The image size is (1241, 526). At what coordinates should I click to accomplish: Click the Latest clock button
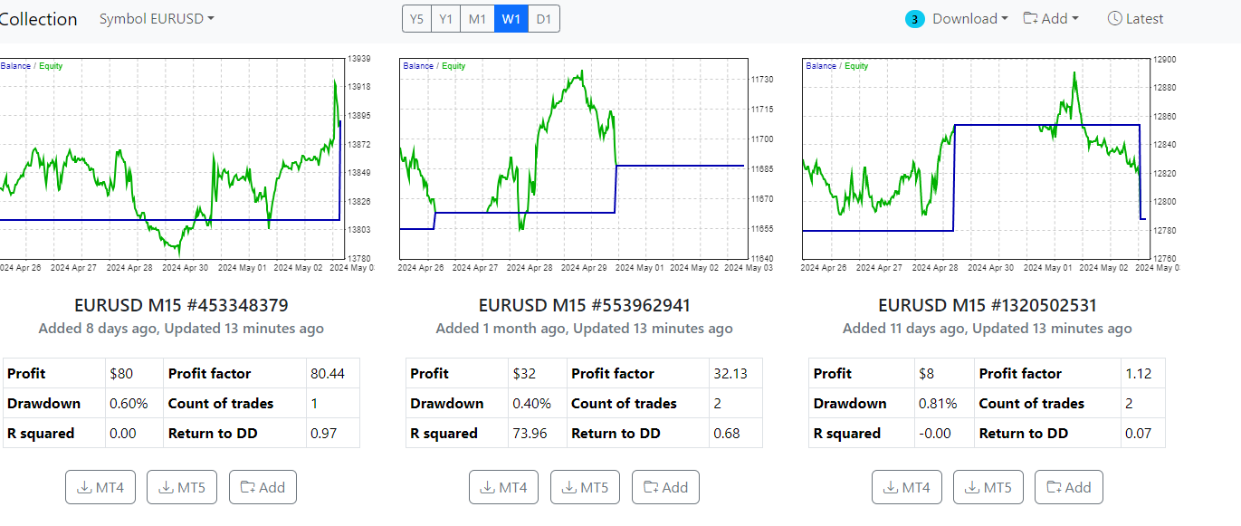click(x=1135, y=18)
